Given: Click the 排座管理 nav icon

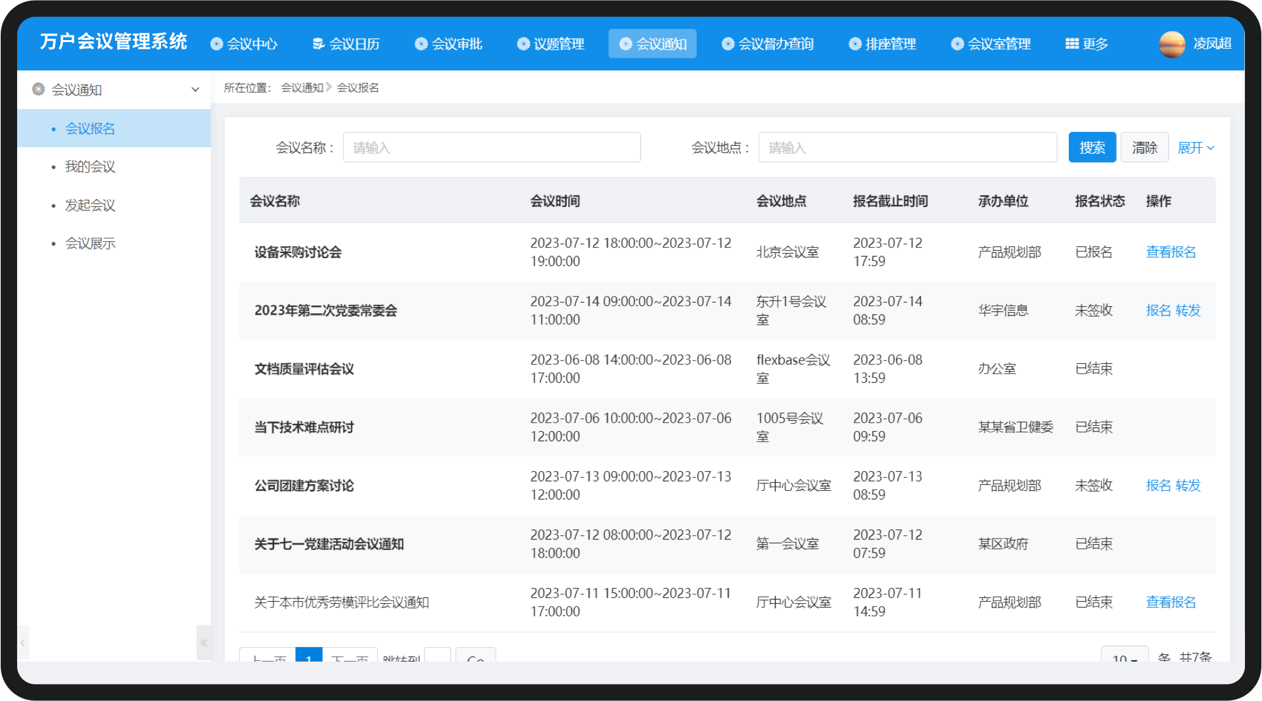Looking at the screenshot, I should click(x=854, y=44).
